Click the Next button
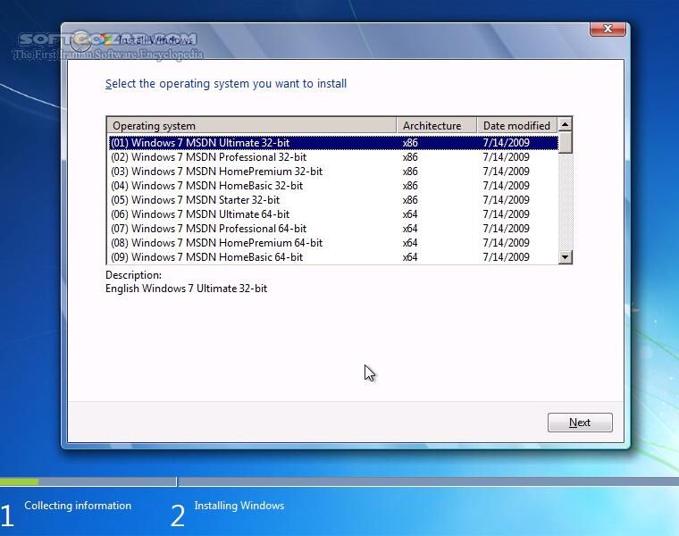Screen dimensions: 679x536 tap(580, 423)
